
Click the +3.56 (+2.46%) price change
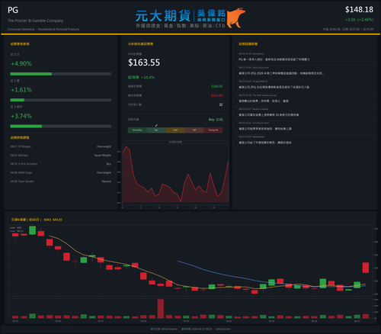coord(359,20)
